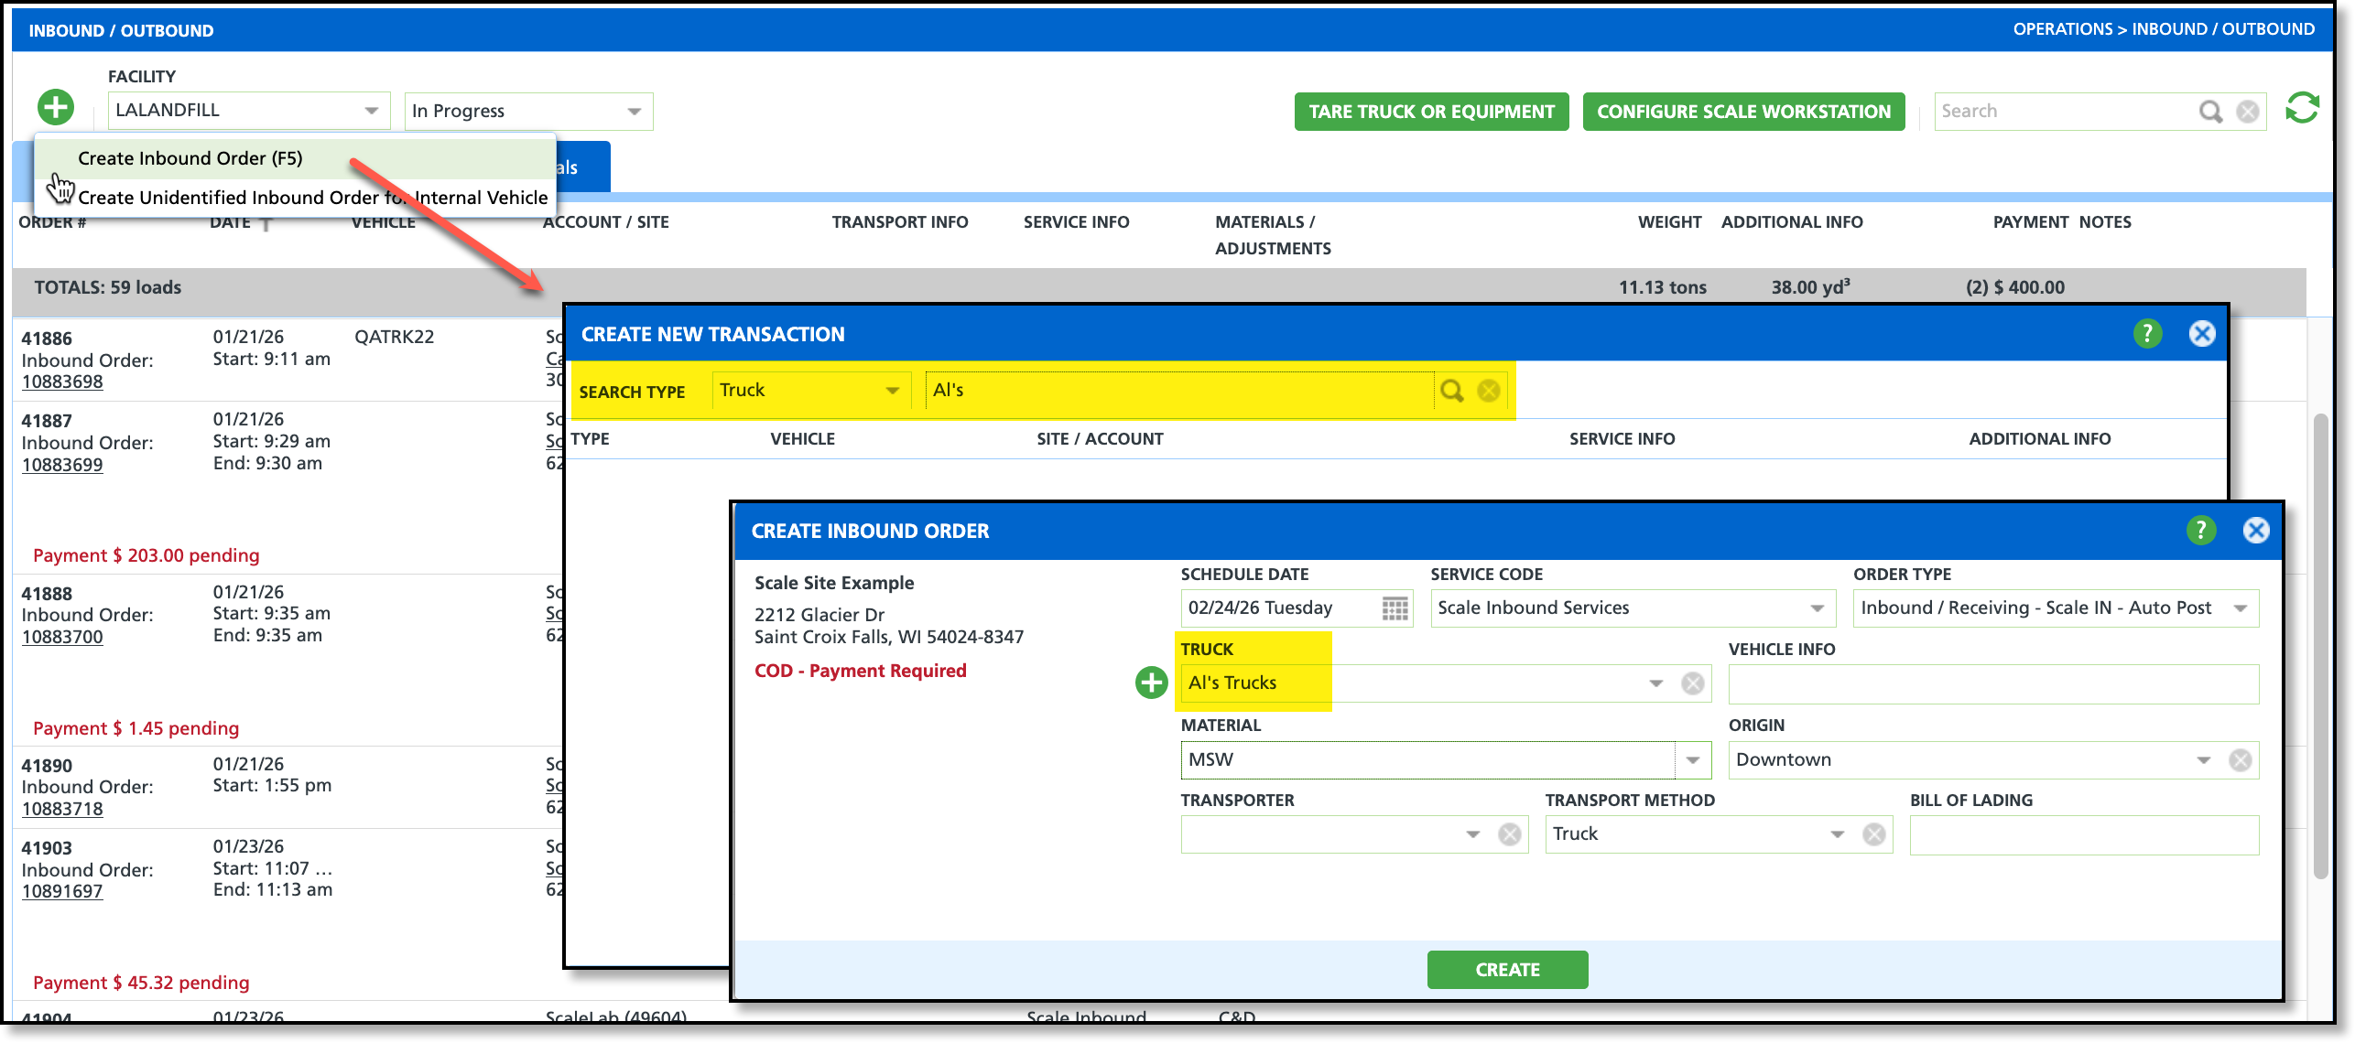Click the green refresh arrows icon
2355x1043 pixels.
[2301, 109]
